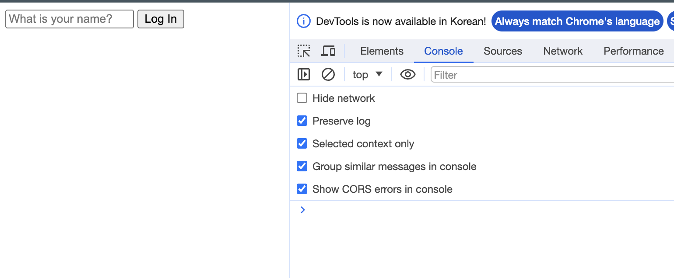Screen dimensions: 674x278
Task: Uncheck Show CORS errors in console
Action: click(302, 189)
